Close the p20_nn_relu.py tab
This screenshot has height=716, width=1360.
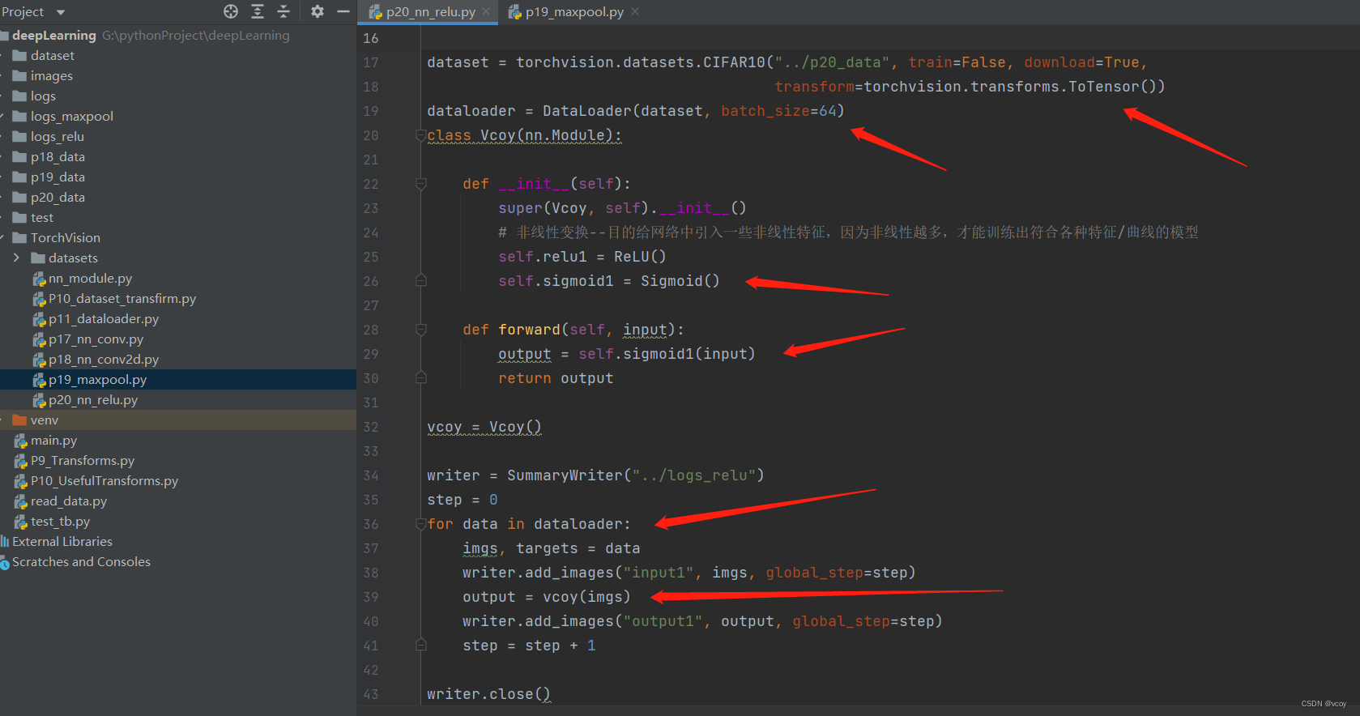tap(486, 11)
